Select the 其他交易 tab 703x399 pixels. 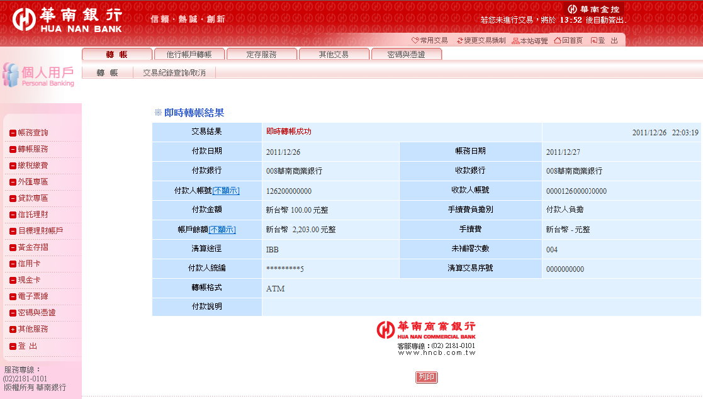tap(334, 54)
